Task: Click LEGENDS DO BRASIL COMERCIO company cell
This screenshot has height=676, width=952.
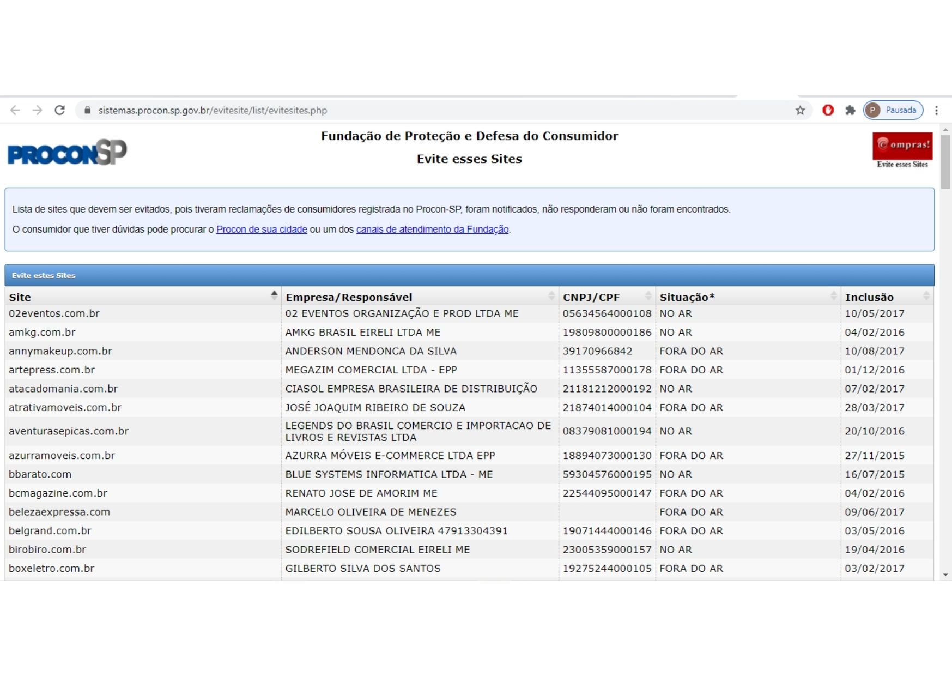Action: [x=420, y=431]
